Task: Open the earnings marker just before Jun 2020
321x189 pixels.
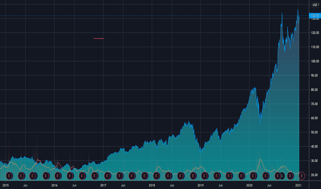Action: pyautogui.click(x=266, y=176)
